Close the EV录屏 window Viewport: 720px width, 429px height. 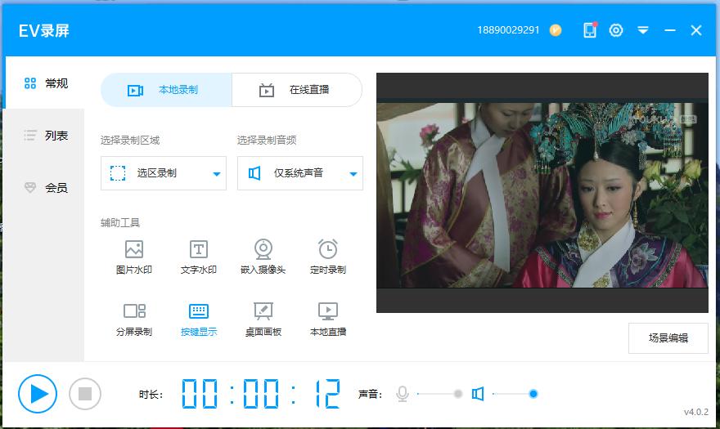pos(696,30)
